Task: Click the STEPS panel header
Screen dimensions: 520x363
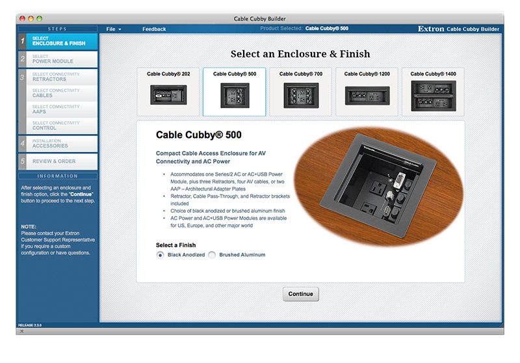Action: [58, 29]
